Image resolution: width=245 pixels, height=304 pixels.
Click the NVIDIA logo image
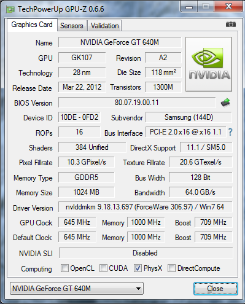click(x=209, y=64)
